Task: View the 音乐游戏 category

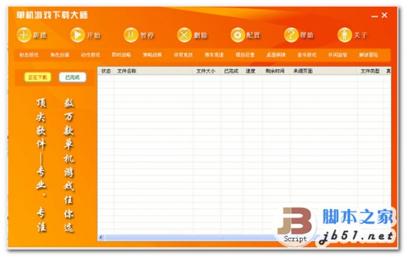Action: (307, 55)
